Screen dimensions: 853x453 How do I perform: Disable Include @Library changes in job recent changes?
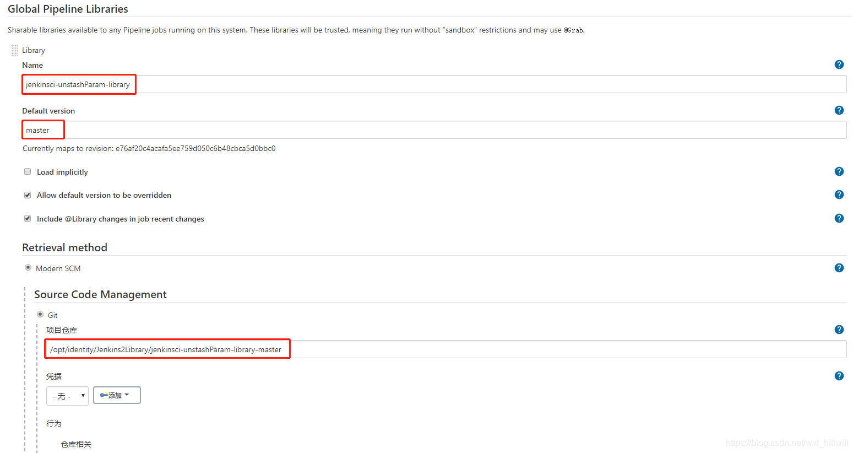click(27, 218)
